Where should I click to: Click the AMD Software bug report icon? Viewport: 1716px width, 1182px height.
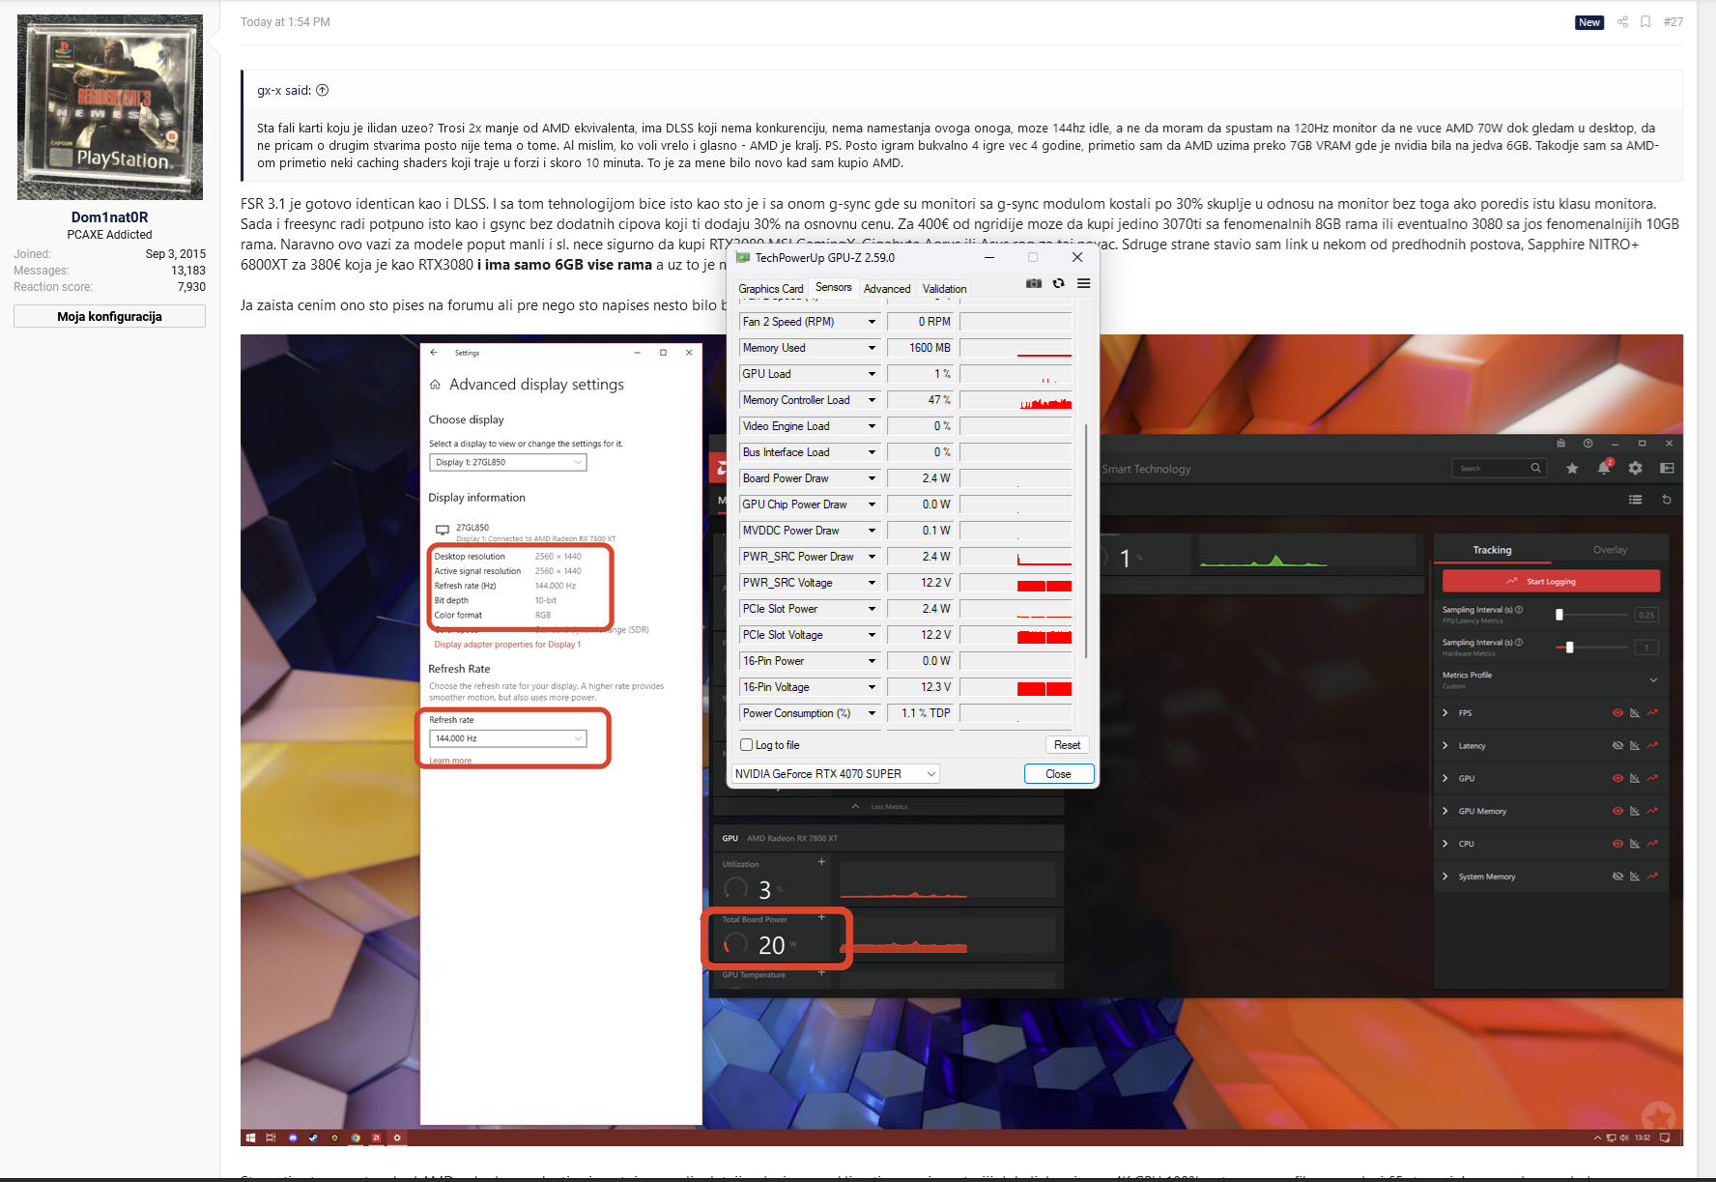coord(1561,443)
